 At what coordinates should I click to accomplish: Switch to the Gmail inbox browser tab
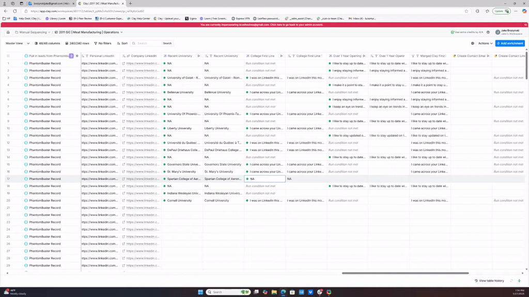tap(51, 4)
